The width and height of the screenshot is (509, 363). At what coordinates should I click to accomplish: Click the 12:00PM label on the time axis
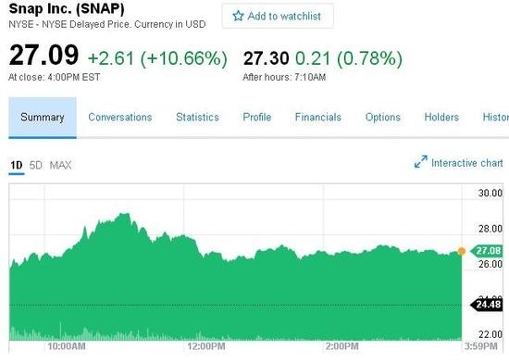click(206, 346)
